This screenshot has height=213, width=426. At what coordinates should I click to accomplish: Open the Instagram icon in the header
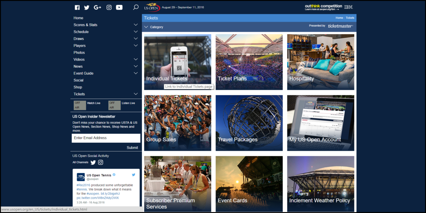coord(109,7)
